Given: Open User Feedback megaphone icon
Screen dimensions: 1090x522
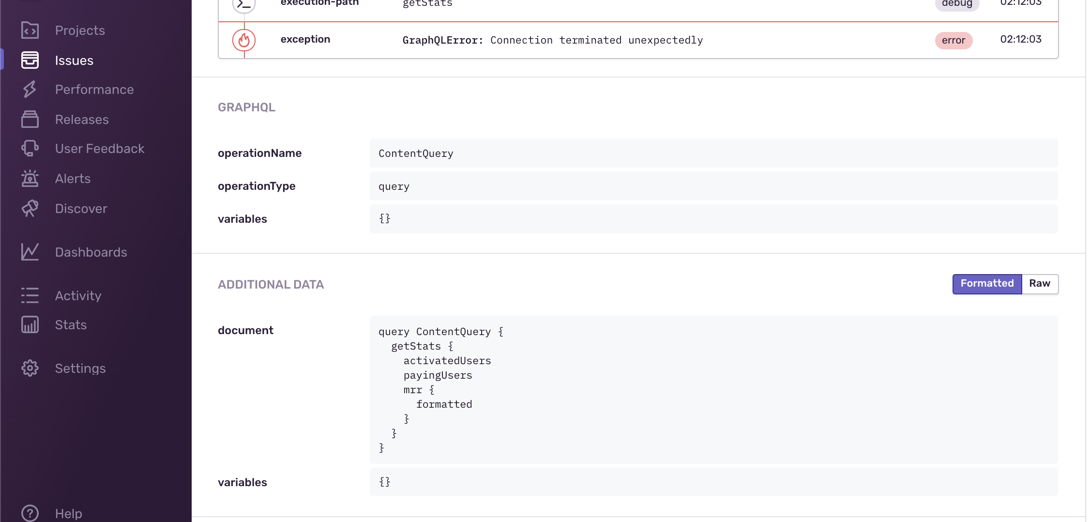Looking at the screenshot, I should tap(30, 149).
